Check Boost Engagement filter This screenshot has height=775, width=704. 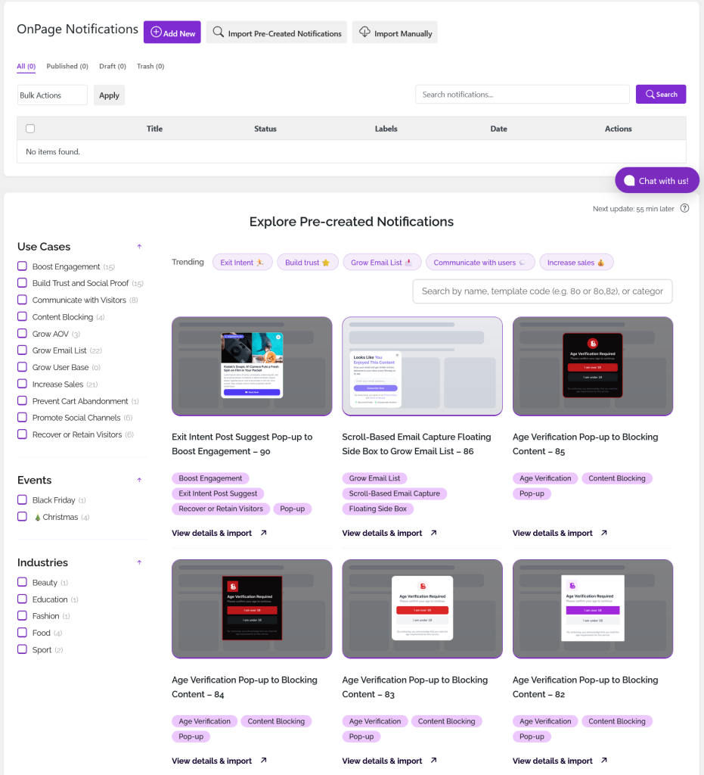pos(22,266)
